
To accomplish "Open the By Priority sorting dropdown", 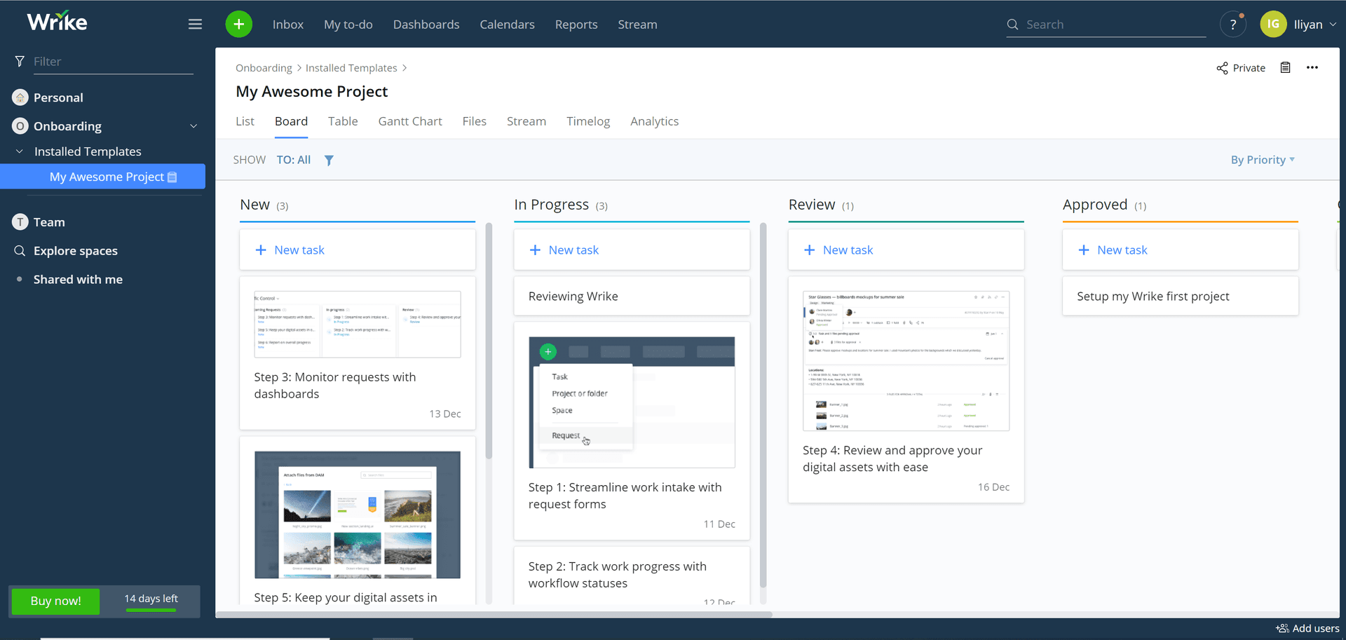I will (1262, 160).
